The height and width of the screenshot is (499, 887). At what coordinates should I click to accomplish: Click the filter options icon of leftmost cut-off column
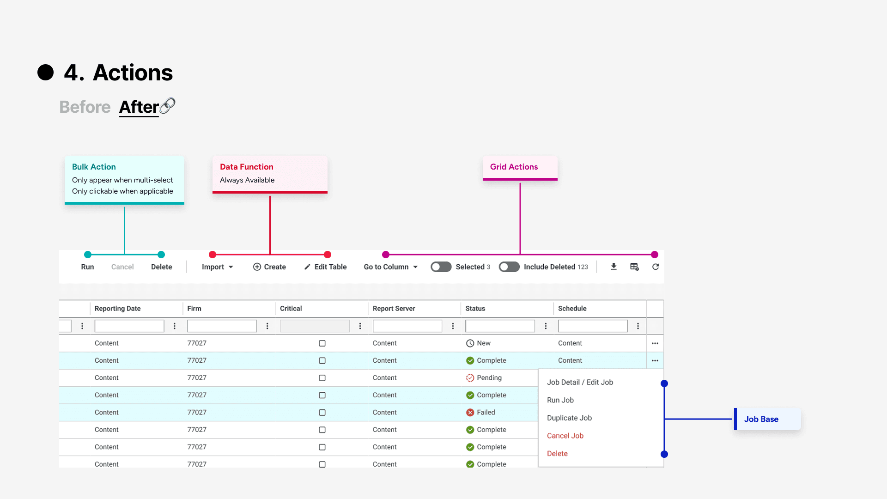pyautogui.click(x=82, y=326)
